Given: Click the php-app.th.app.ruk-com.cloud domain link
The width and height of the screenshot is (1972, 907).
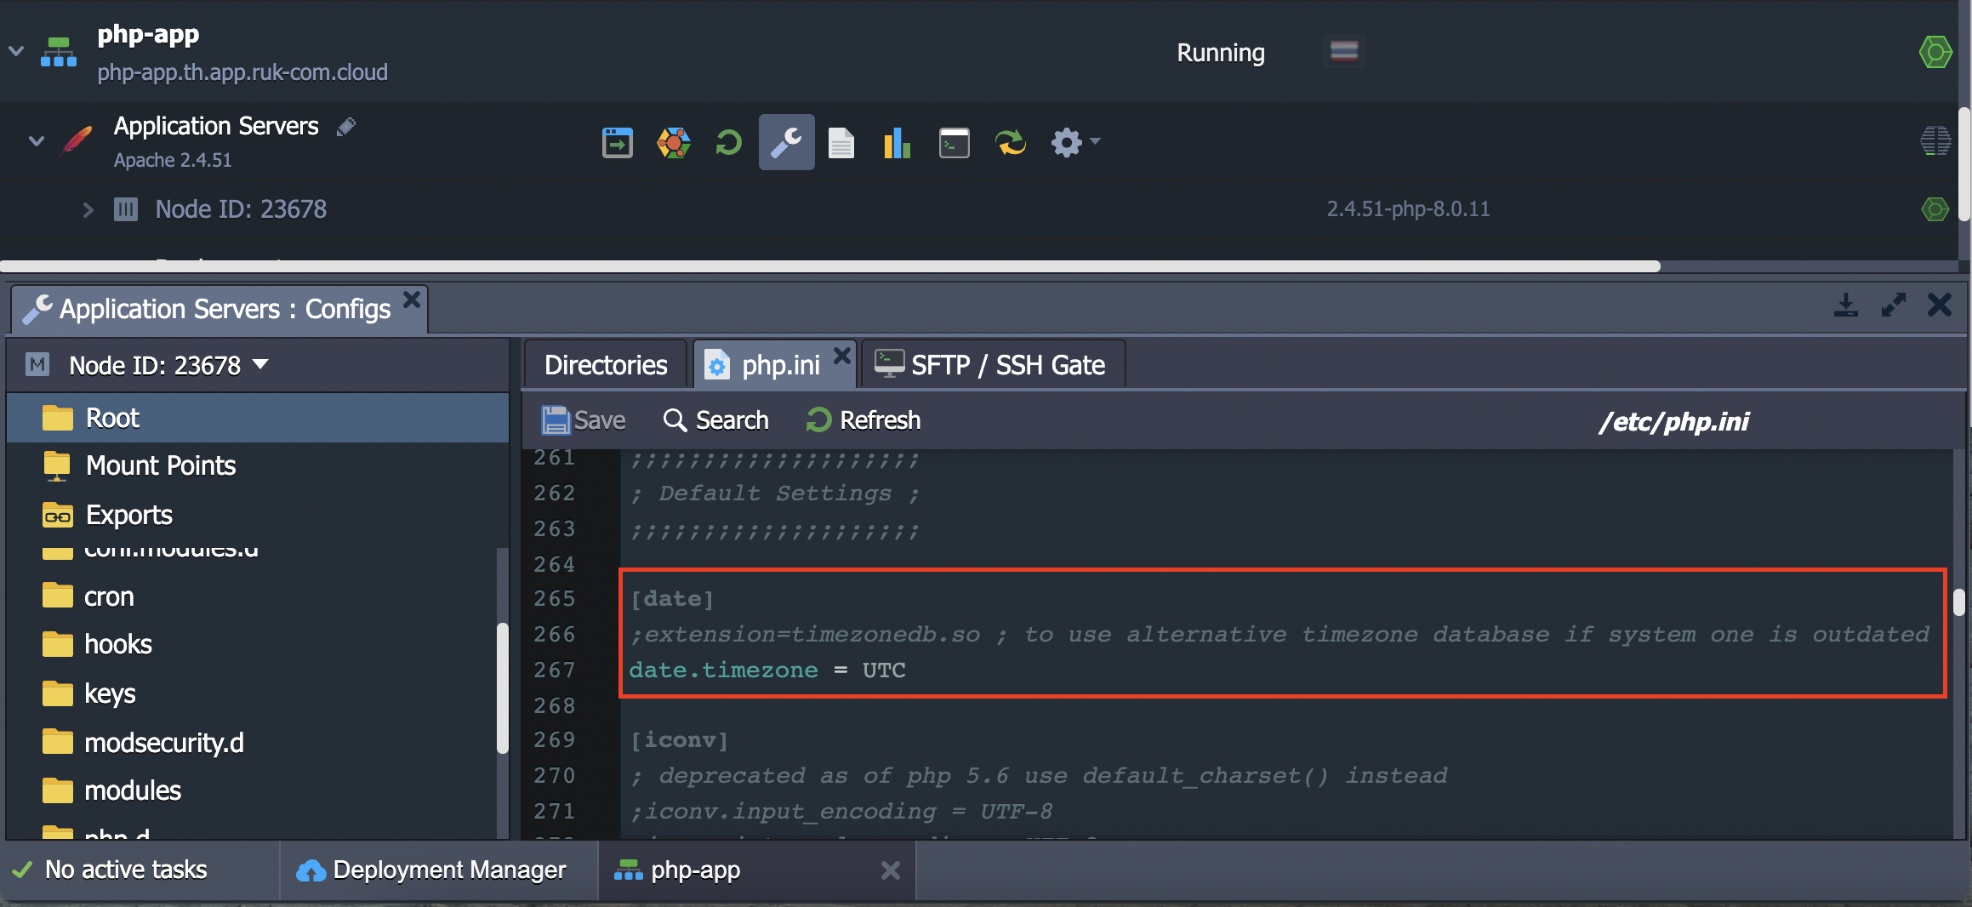Looking at the screenshot, I should (x=242, y=72).
